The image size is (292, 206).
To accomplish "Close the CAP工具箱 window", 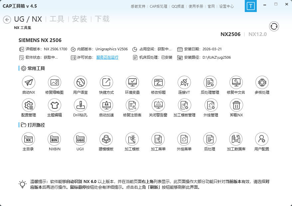I will (x=287, y=4).
